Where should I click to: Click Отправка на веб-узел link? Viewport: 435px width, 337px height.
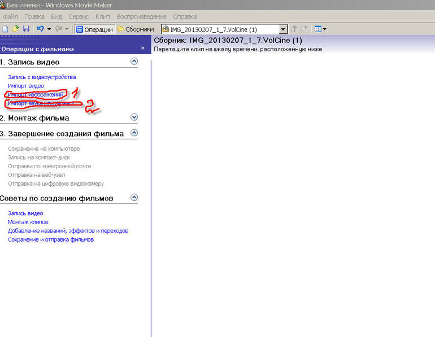click(36, 175)
